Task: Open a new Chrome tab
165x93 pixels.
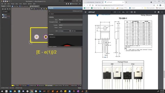Action: click(126, 2)
